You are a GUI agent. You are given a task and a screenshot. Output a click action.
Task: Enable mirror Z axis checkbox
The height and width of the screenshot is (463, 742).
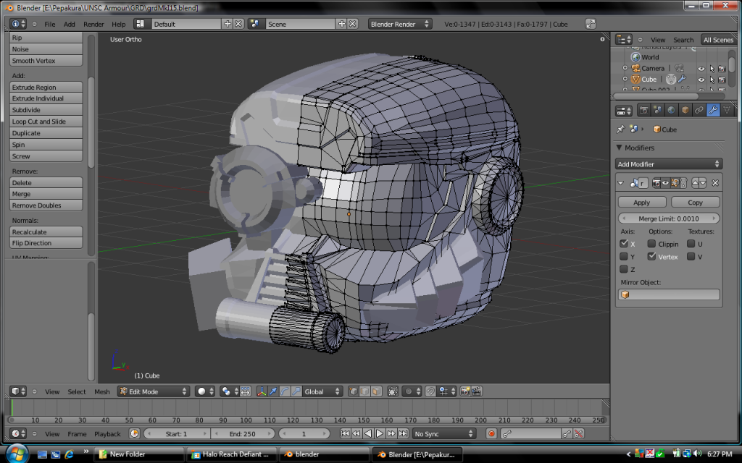coord(624,269)
